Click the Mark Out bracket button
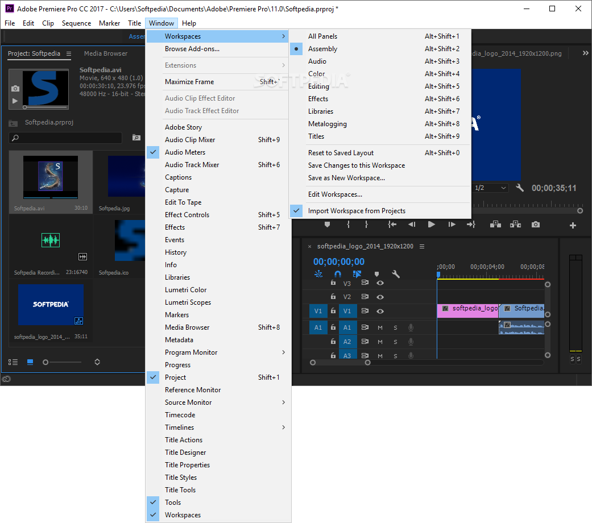The width and height of the screenshot is (592, 523). click(366, 225)
